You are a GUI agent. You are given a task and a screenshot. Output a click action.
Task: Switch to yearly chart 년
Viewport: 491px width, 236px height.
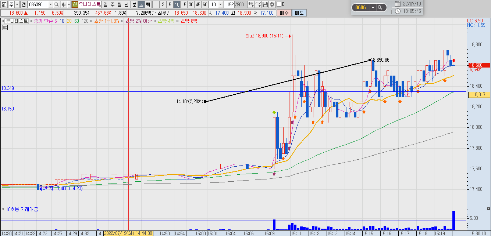coord(127,4)
